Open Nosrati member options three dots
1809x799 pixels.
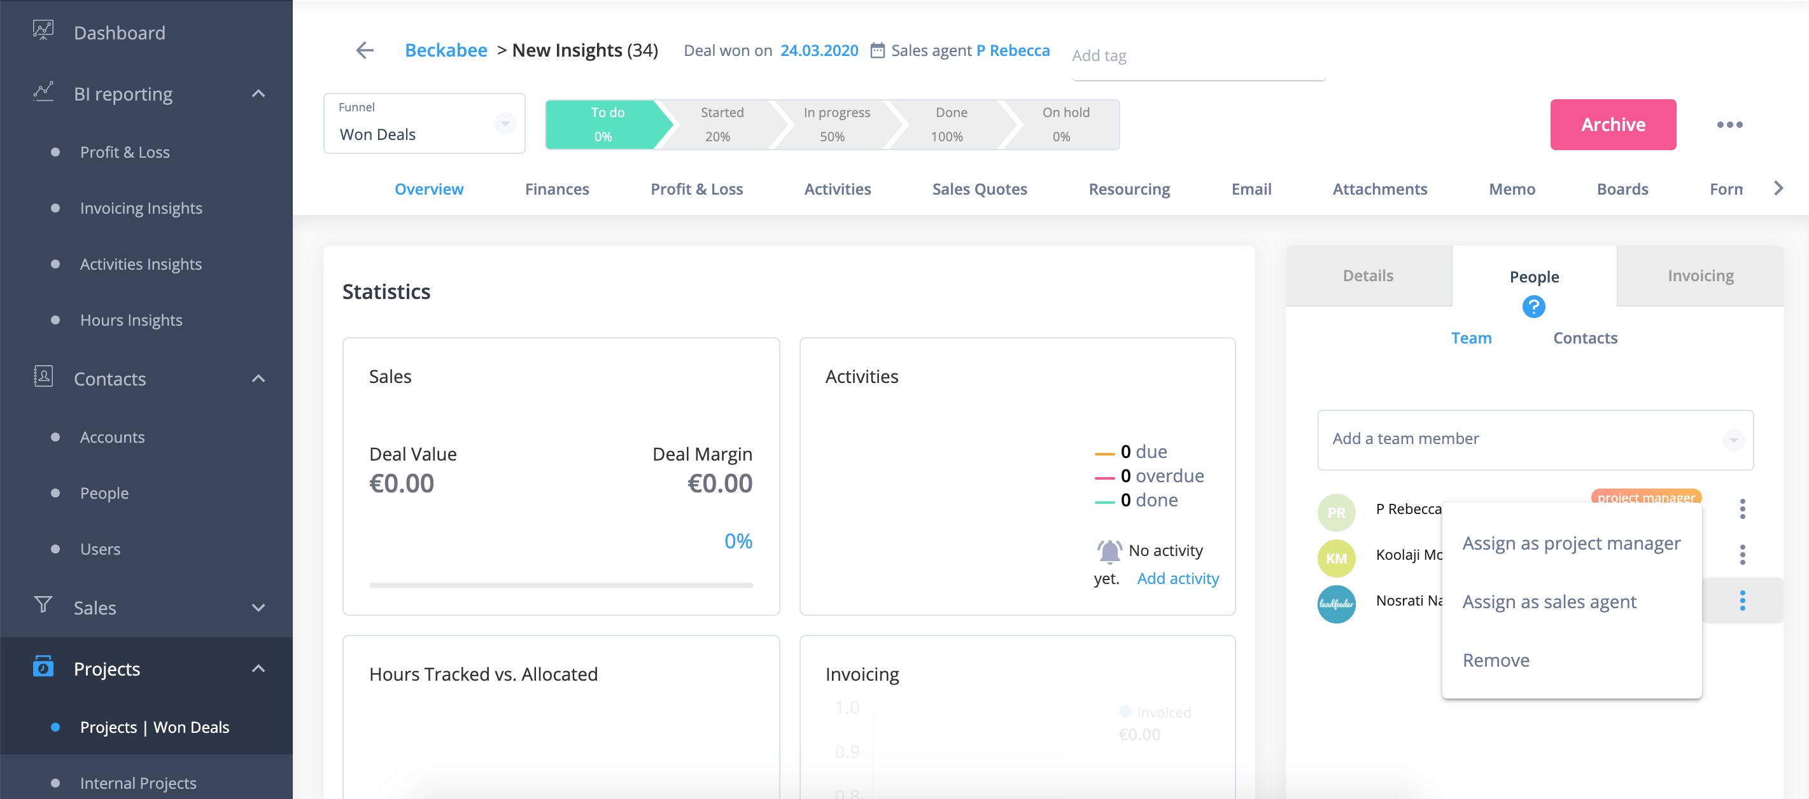(x=1742, y=601)
